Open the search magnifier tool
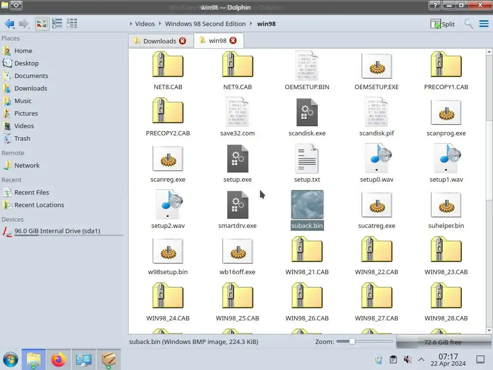The width and height of the screenshot is (493, 370). tap(468, 24)
